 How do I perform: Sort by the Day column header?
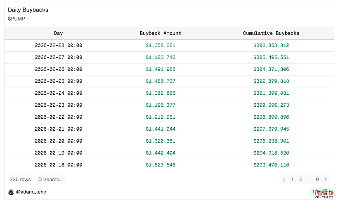tap(58, 33)
